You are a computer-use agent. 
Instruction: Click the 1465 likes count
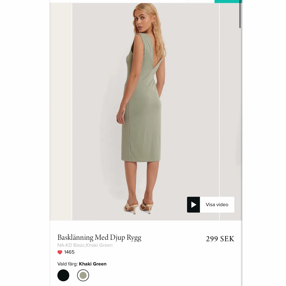(x=69, y=252)
